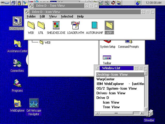Select the WEB folder in the tree view
The height and width of the screenshot is (124, 165).
pos(47,43)
